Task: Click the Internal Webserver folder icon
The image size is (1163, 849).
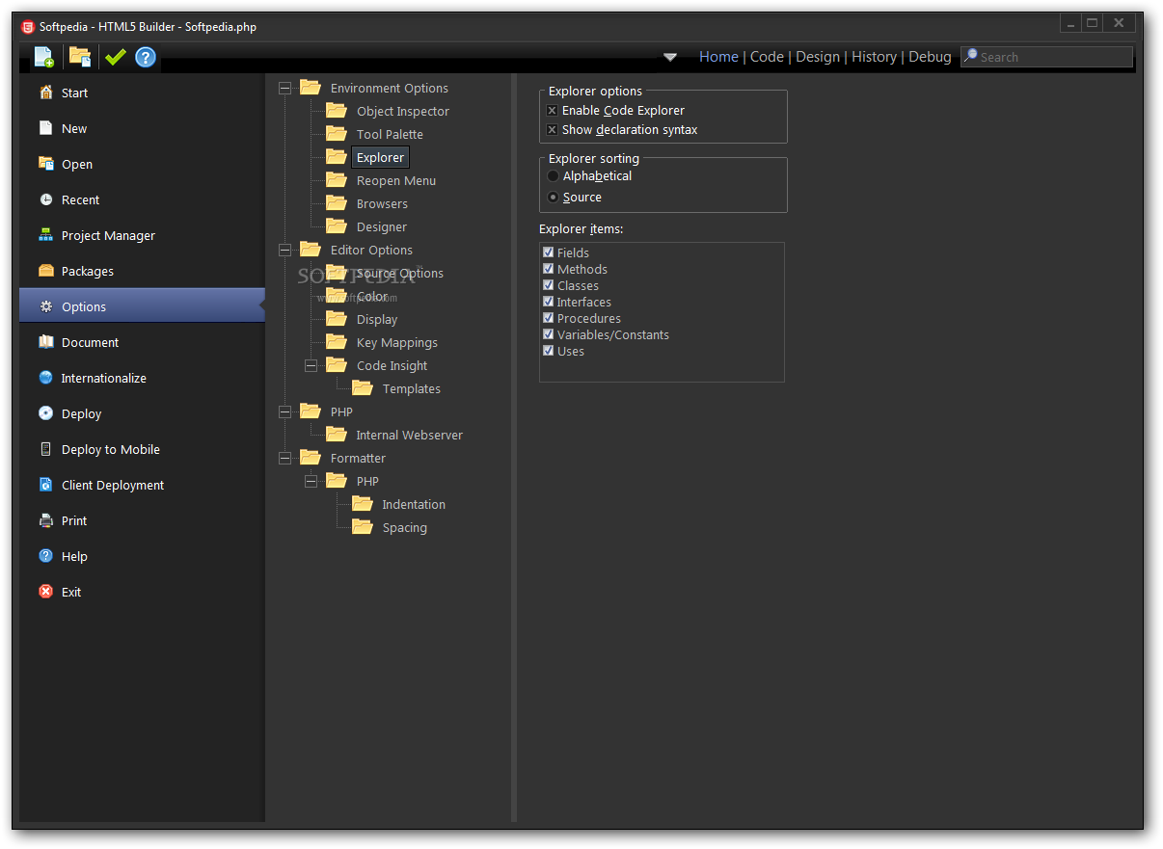Action: point(337,434)
